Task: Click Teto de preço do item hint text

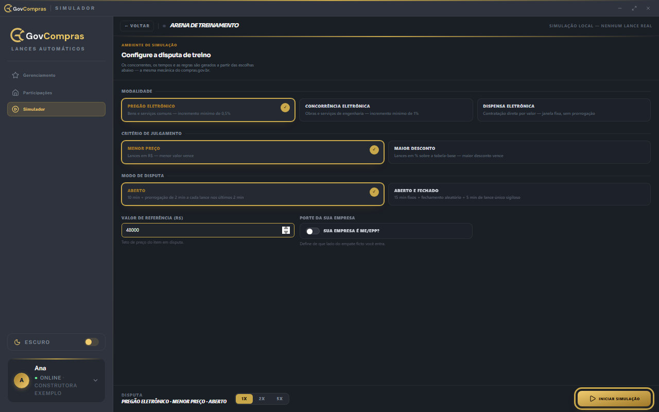Action: (x=152, y=242)
